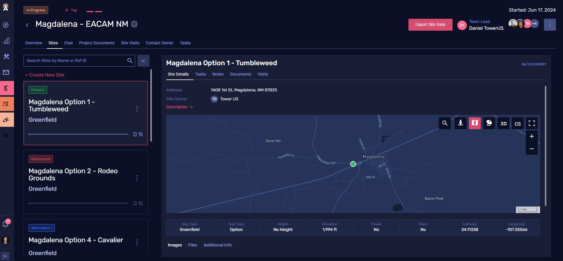
Task: Open the Site Visits tab
Action: click(130, 43)
